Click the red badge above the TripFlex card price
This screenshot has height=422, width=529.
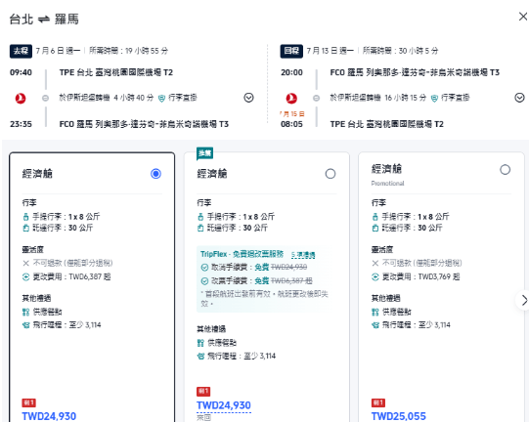click(x=203, y=392)
